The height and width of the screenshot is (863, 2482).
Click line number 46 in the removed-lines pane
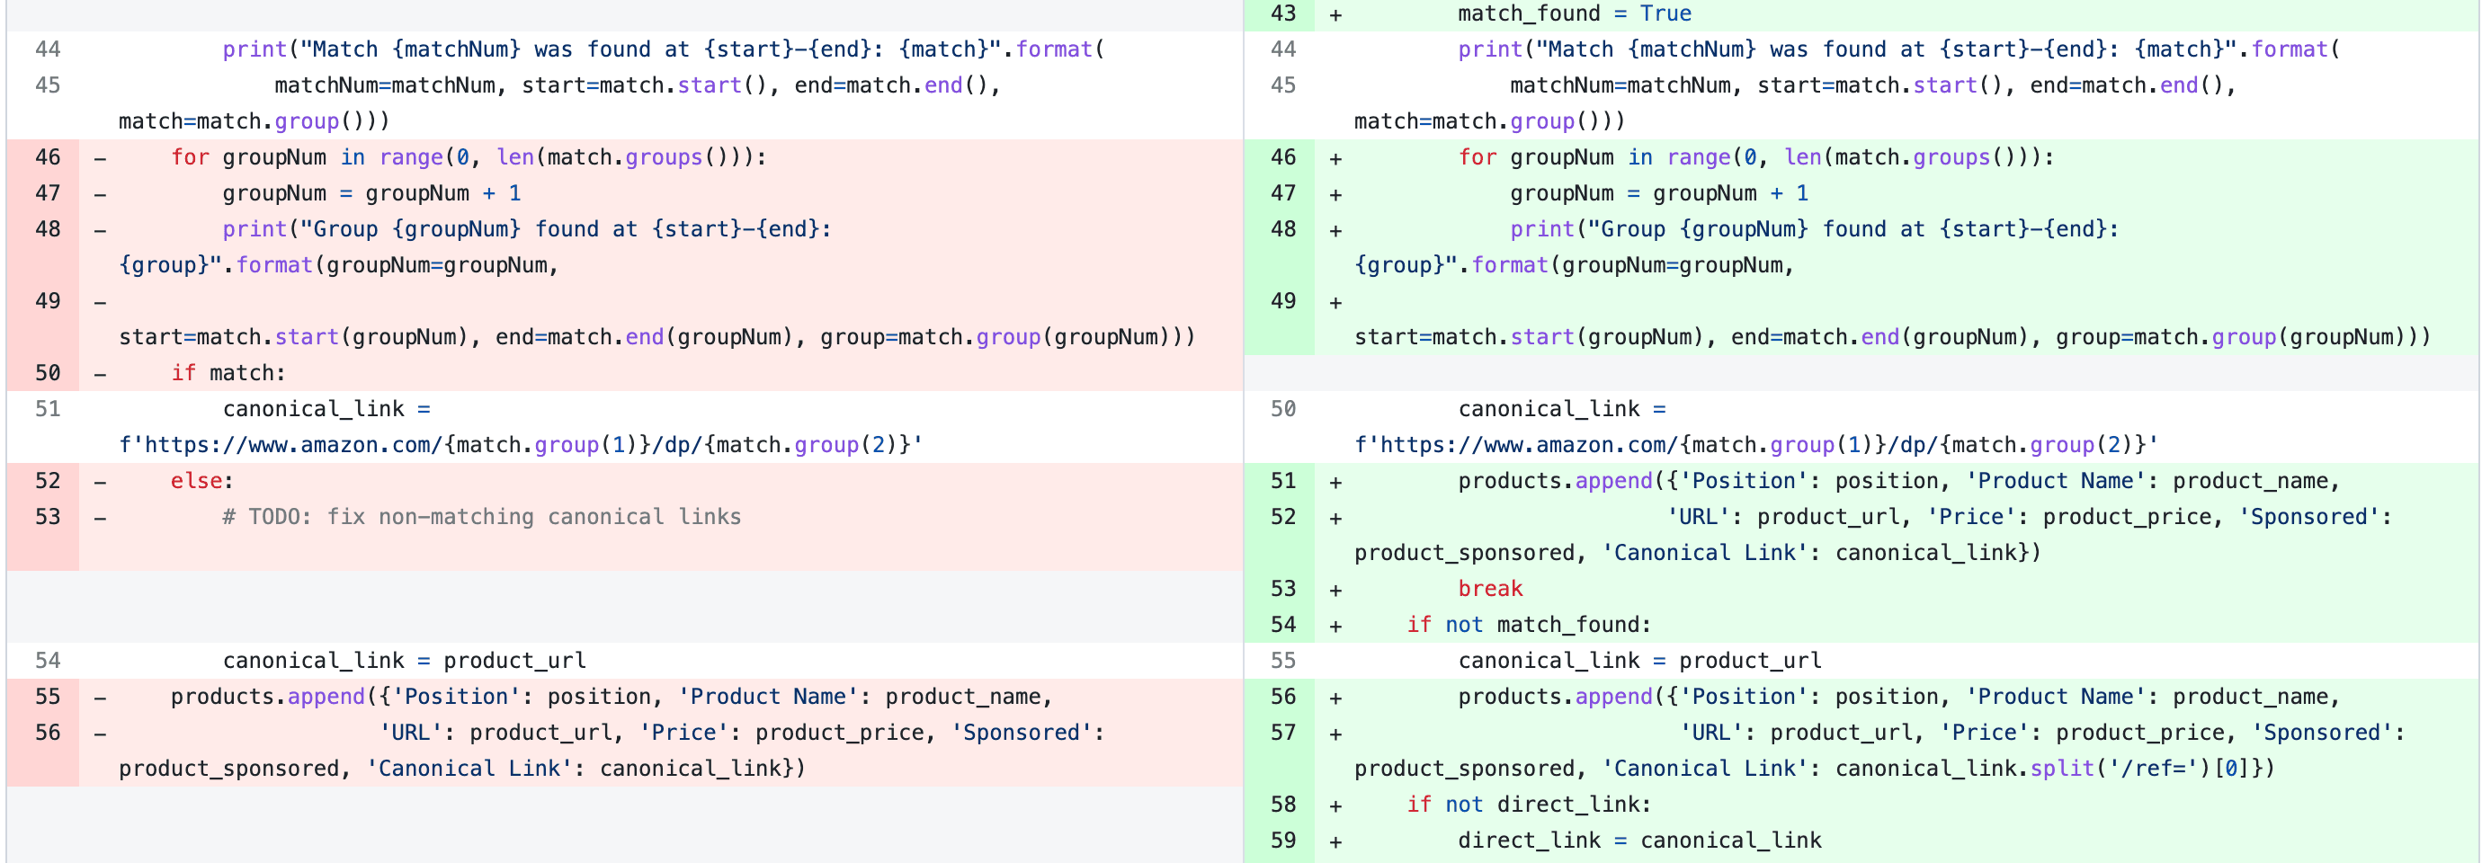pos(47,157)
